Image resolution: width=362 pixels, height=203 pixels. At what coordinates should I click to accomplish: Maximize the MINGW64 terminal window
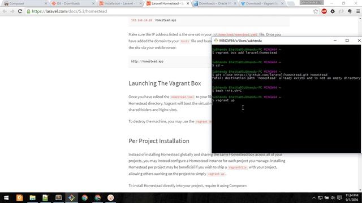pyautogui.click(x=347, y=41)
